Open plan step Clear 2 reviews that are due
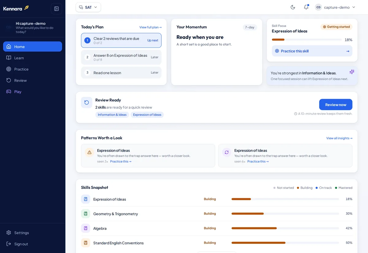The image size is (368, 253). click(x=121, y=40)
